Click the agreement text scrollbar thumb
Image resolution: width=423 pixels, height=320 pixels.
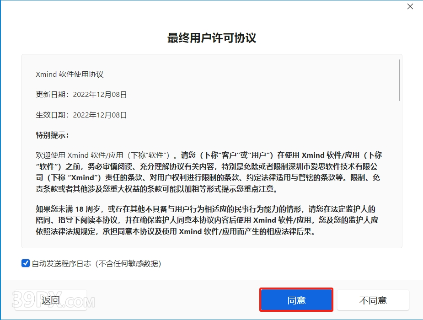click(399, 80)
